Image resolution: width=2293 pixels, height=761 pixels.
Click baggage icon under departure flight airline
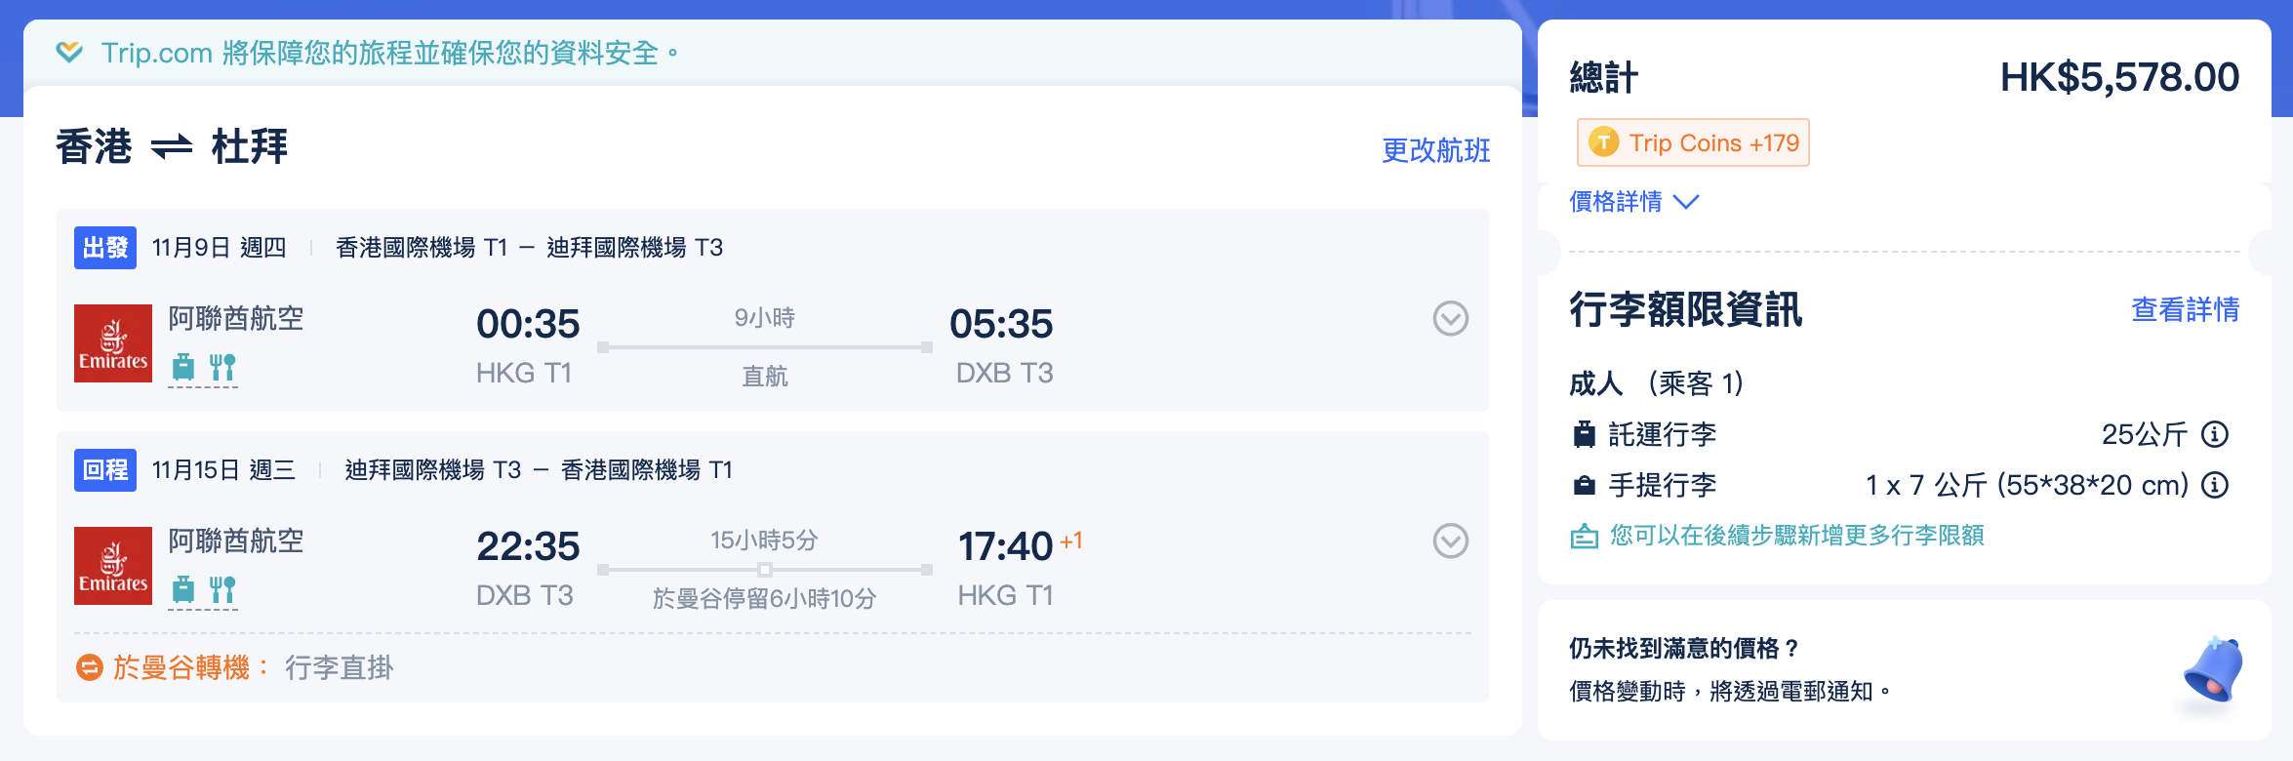pos(183,368)
